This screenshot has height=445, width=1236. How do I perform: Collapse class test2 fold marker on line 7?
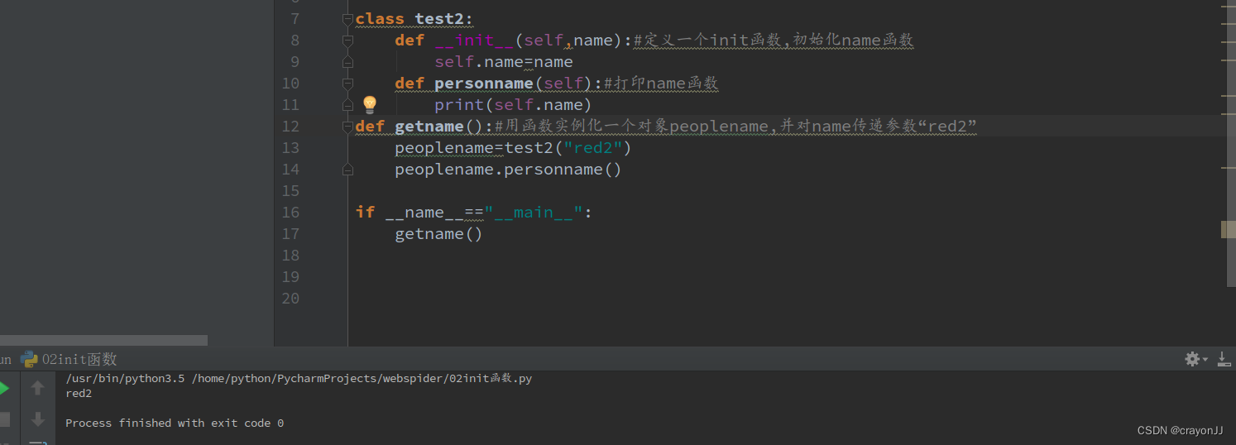coord(347,19)
